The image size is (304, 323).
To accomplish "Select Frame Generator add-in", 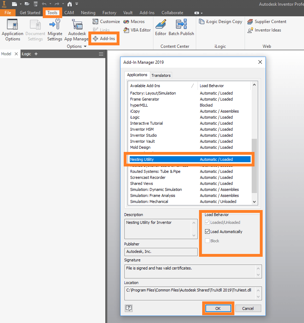I will [x=190, y=99].
